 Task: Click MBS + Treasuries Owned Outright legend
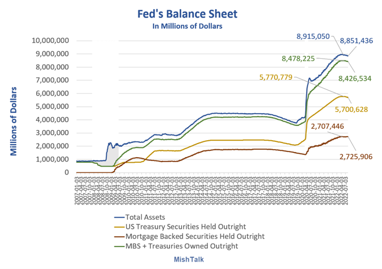(x=176, y=246)
